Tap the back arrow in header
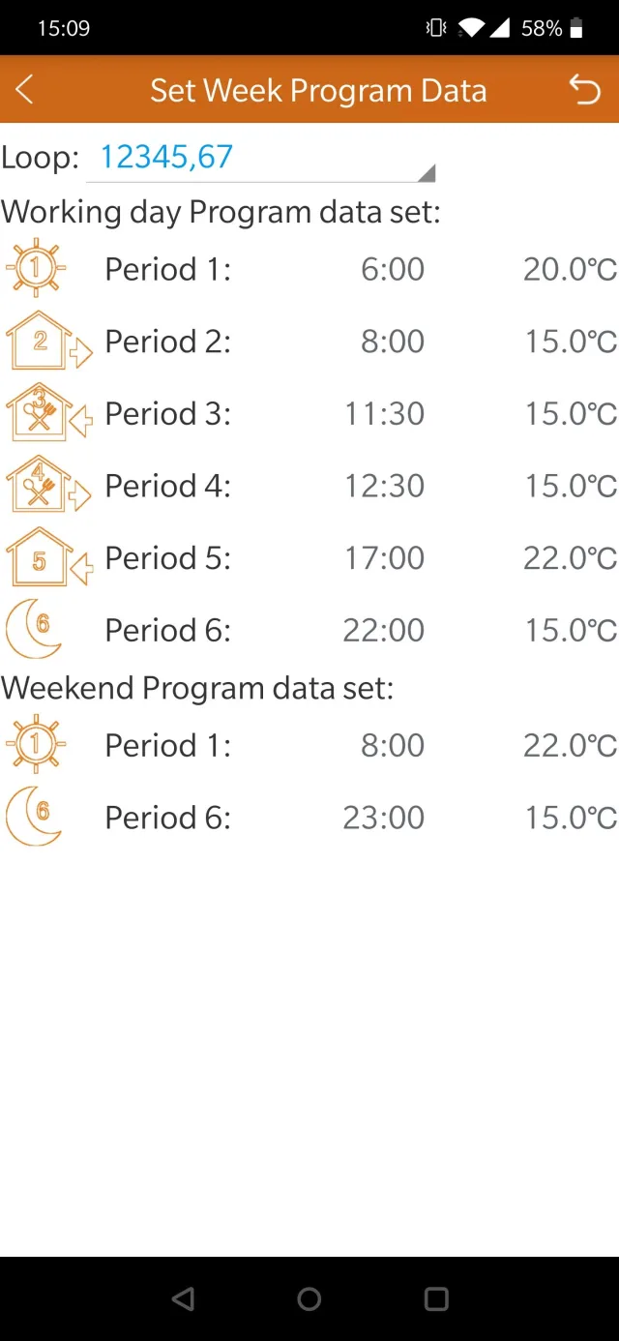The height and width of the screenshot is (1341, 619). pyautogui.click(x=26, y=90)
